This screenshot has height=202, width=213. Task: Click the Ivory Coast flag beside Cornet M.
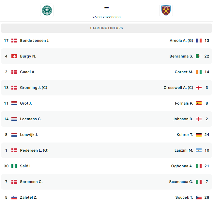[198, 72]
